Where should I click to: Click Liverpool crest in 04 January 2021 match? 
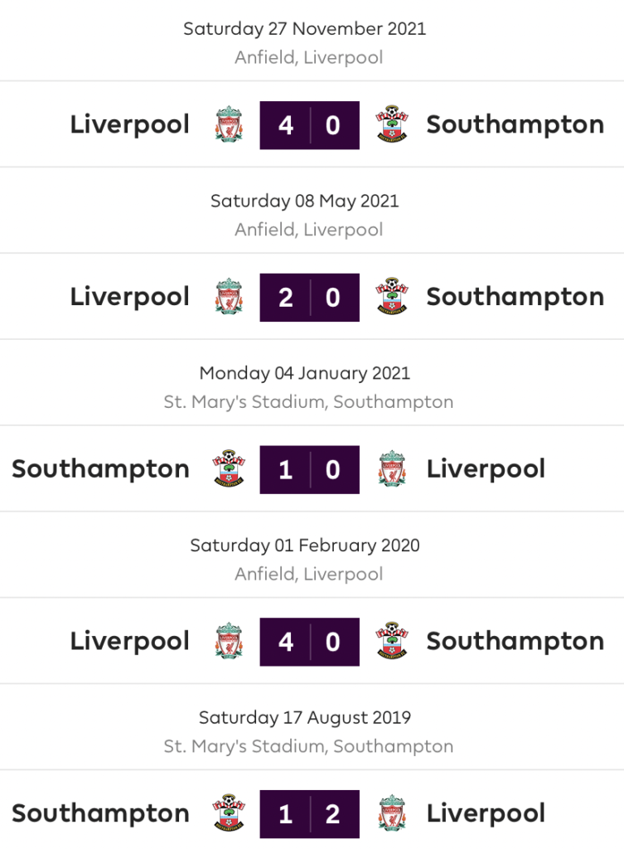(x=392, y=469)
